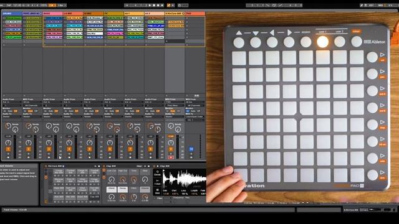399x224 pixels.
Task: Click the user 2 Launchpad round button
Action: (339, 42)
